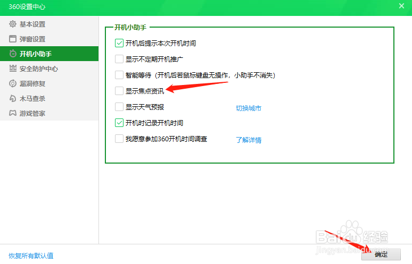Switch to 漏洞修复 settings
The image size is (412, 264).
pyautogui.click(x=50, y=83)
